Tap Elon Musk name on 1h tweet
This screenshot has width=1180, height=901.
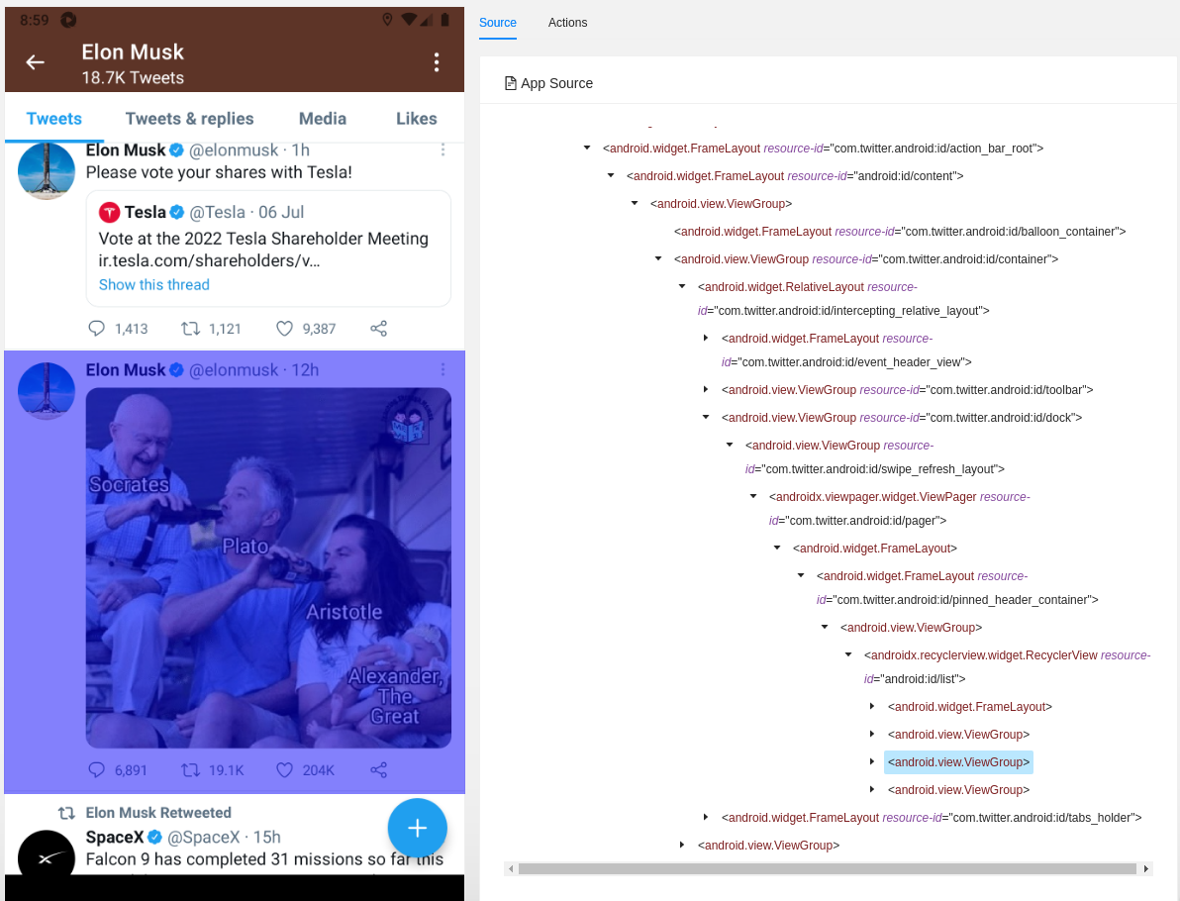126,150
